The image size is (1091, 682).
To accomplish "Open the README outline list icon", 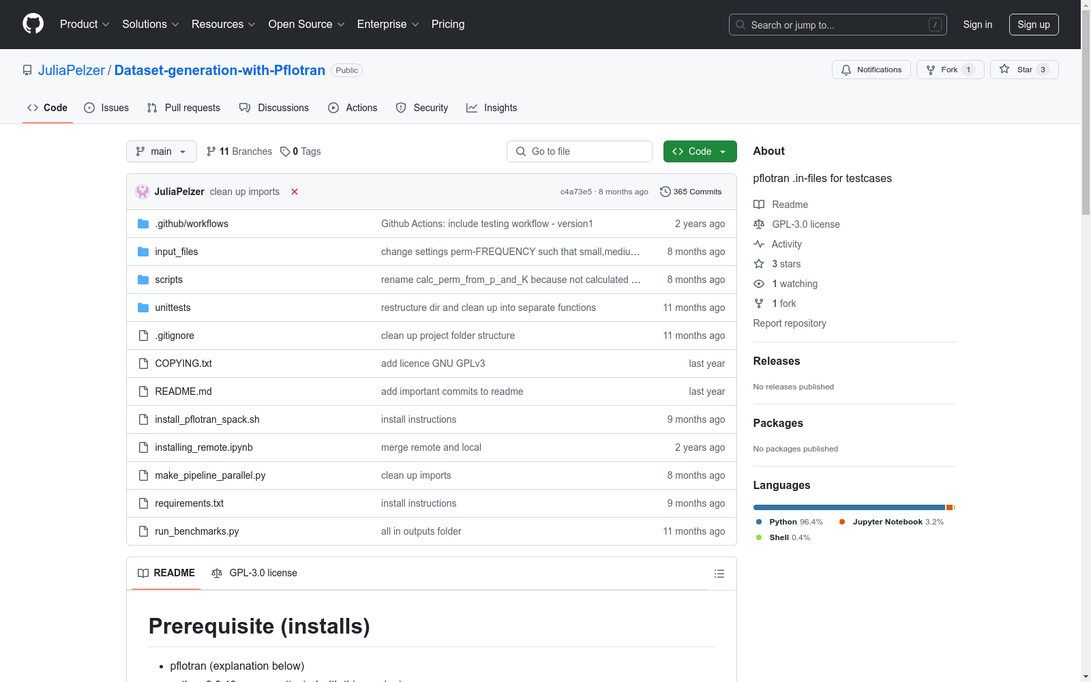I will (719, 574).
